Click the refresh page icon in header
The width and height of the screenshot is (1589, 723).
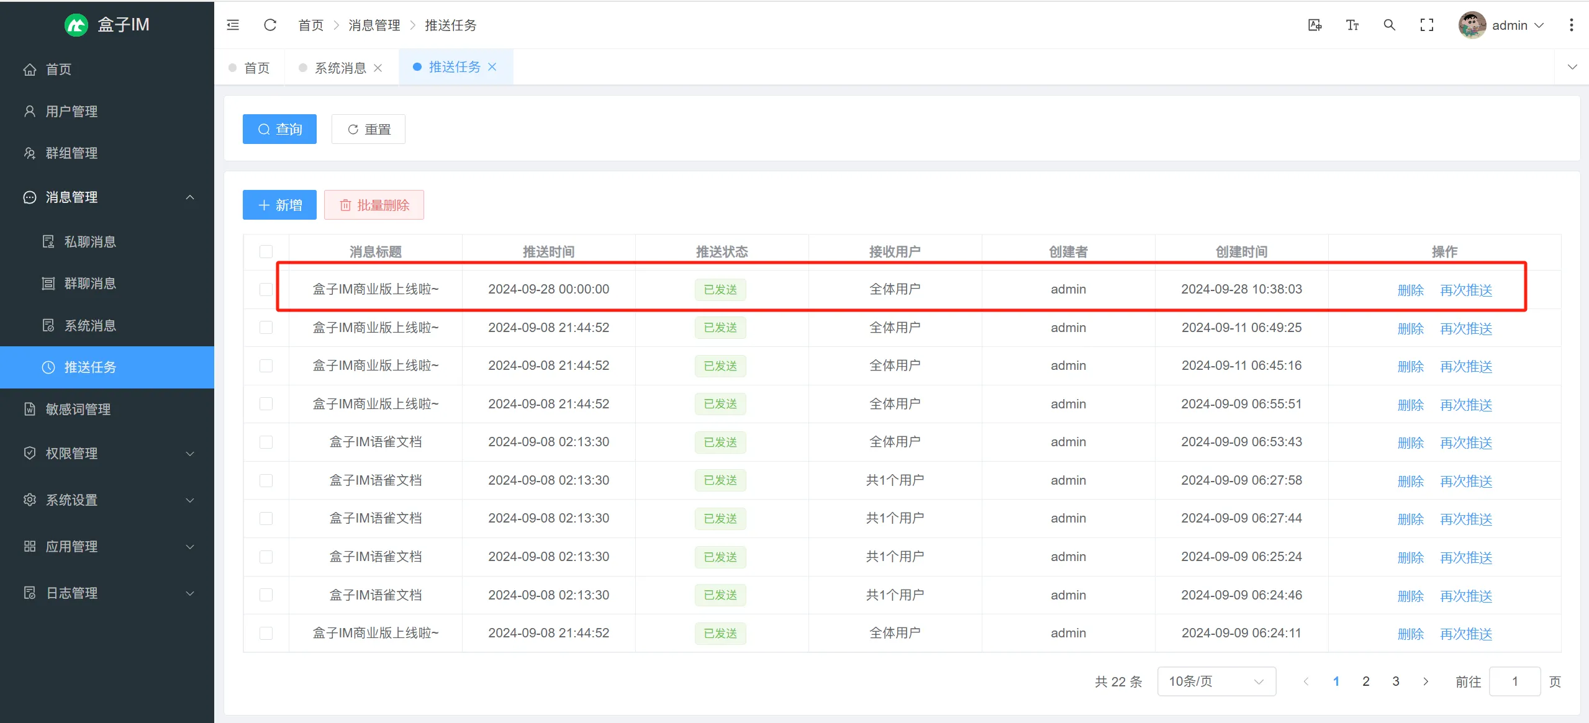269,25
